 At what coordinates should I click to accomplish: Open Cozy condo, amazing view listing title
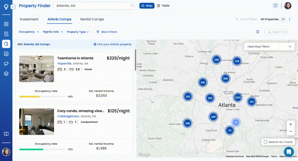click(x=81, y=111)
